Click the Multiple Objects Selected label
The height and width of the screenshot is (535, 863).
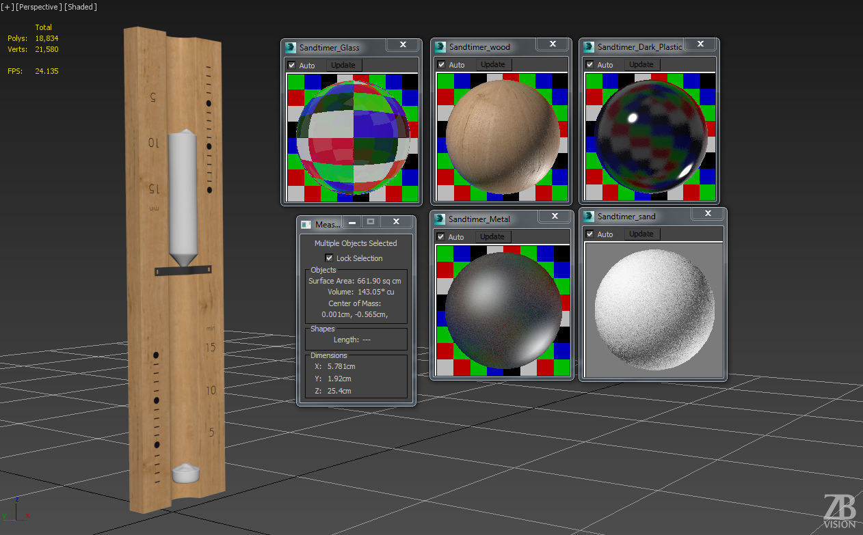[x=356, y=243]
